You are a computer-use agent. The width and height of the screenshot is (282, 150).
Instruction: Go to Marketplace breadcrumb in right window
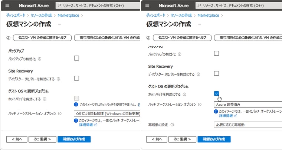[208, 16]
